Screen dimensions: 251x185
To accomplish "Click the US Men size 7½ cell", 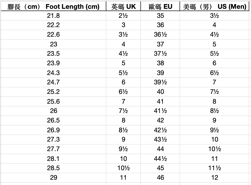I will [x=214, y=92].
